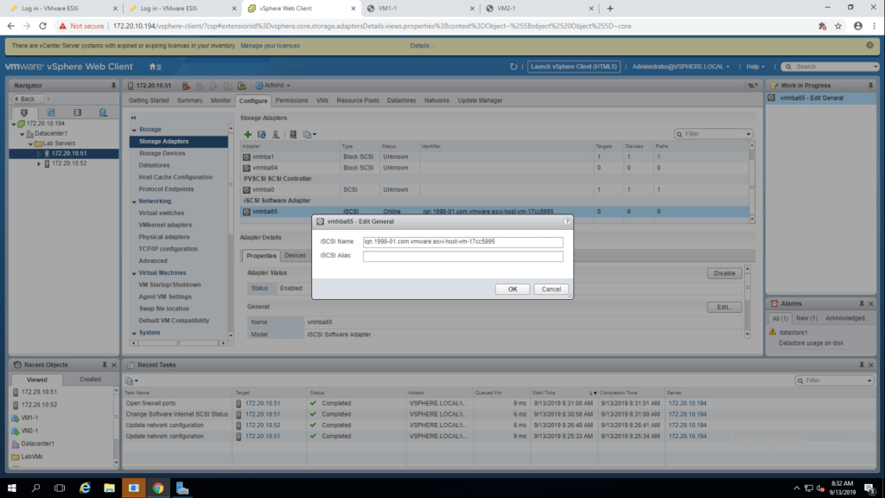Click the refresh icon in the top bar
885x498 pixels.
(x=513, y=67)
